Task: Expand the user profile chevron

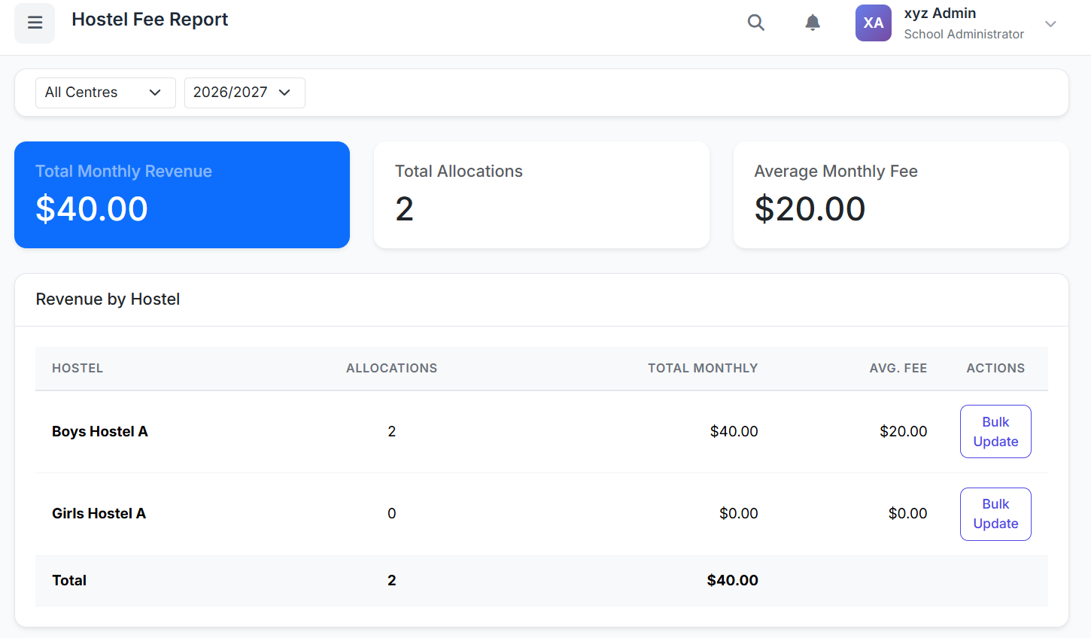Action: (x=1050, y=25)
